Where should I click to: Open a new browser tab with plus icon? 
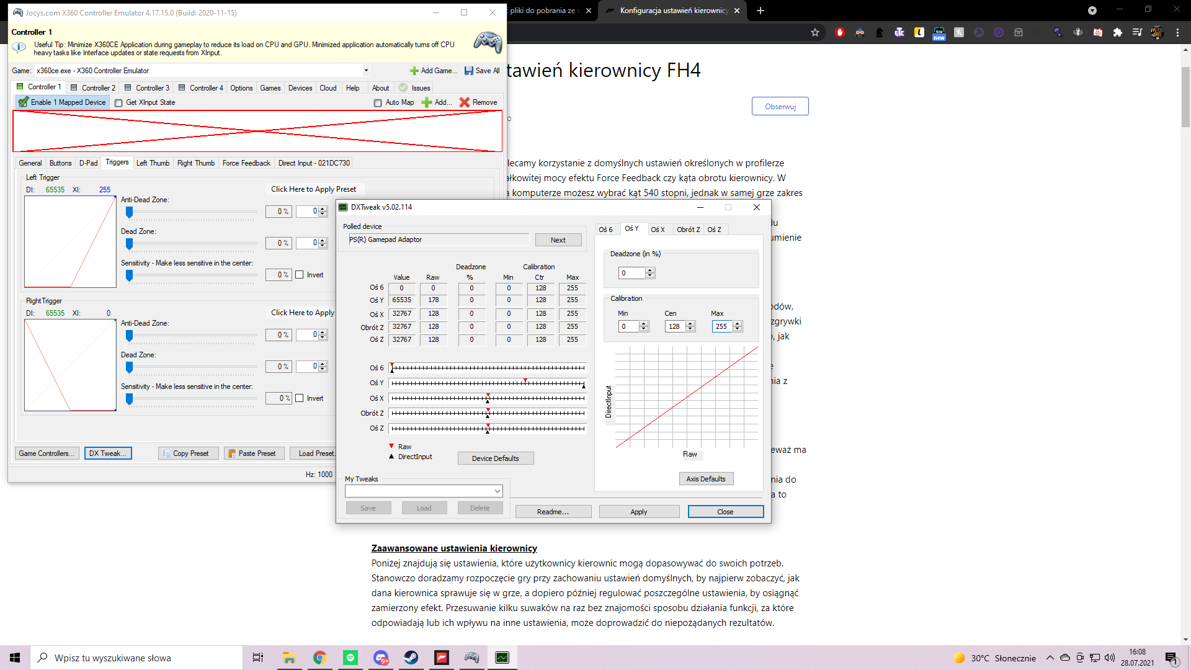tap(761, 11)
